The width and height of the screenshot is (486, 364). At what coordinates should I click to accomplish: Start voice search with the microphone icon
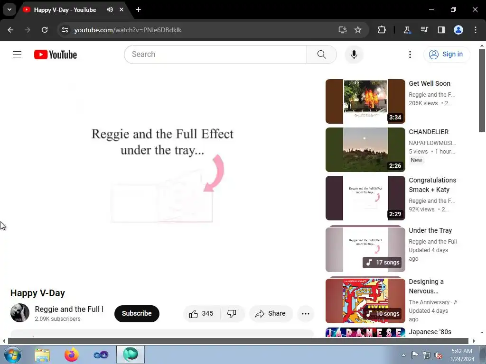[354, 55]
